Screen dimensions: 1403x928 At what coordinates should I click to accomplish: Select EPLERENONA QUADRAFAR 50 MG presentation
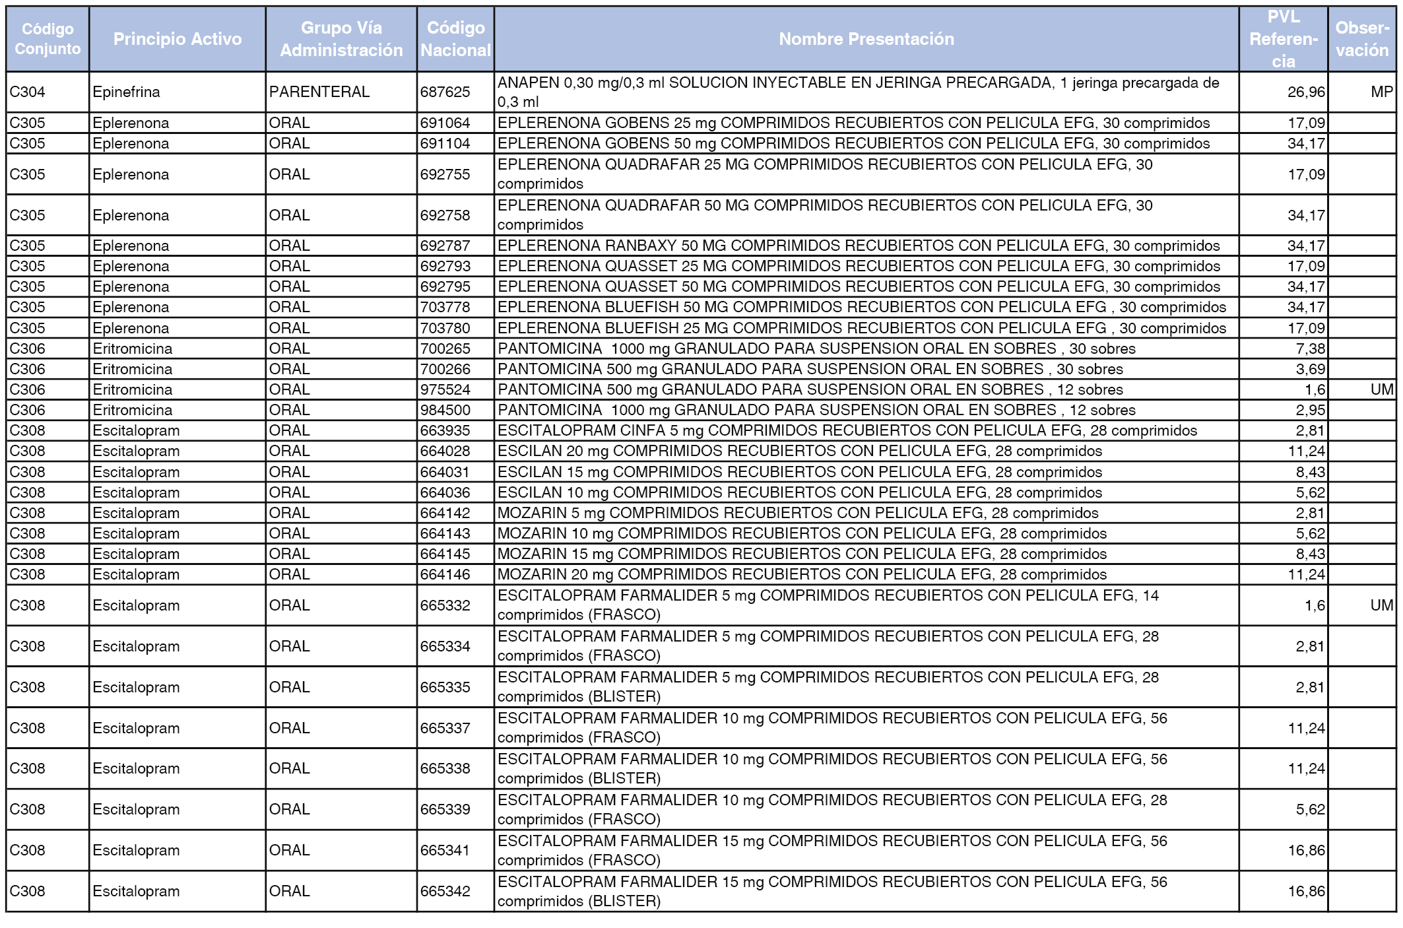click(866, 215)
